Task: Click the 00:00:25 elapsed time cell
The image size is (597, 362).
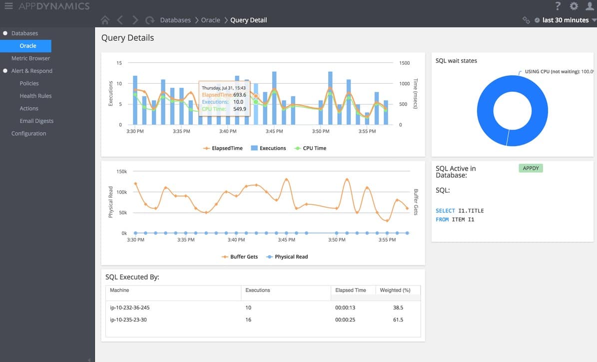Action: tap(345, 320)
